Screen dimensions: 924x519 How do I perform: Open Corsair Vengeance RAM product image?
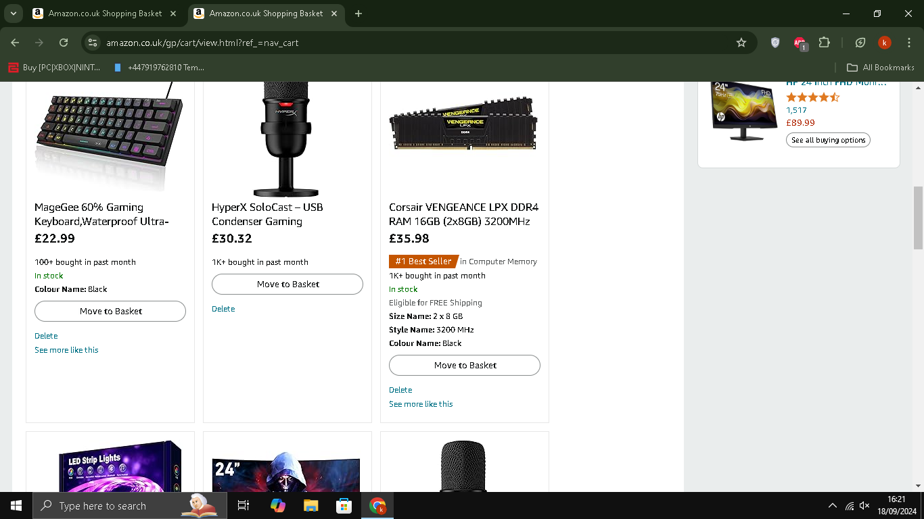(464, 123)
